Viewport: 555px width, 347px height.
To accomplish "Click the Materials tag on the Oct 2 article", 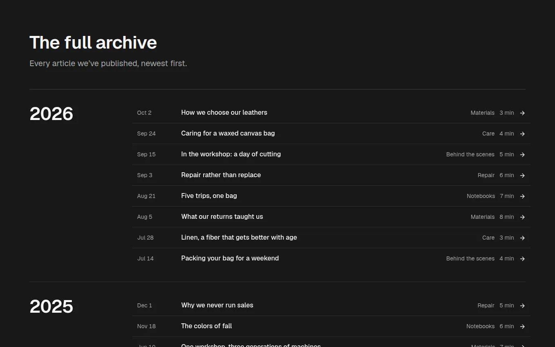I will pos(482,113).
